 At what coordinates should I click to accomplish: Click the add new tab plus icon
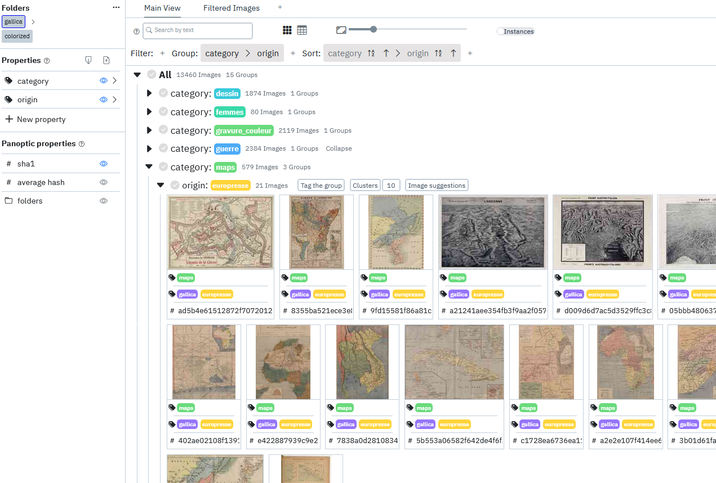(x=280, y=7)
